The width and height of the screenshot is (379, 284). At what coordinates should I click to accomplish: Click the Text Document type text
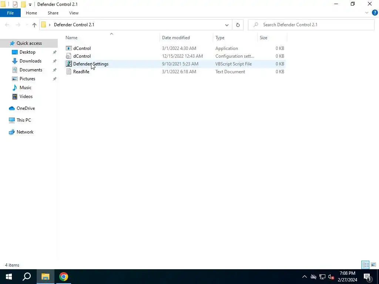(230, 71)
